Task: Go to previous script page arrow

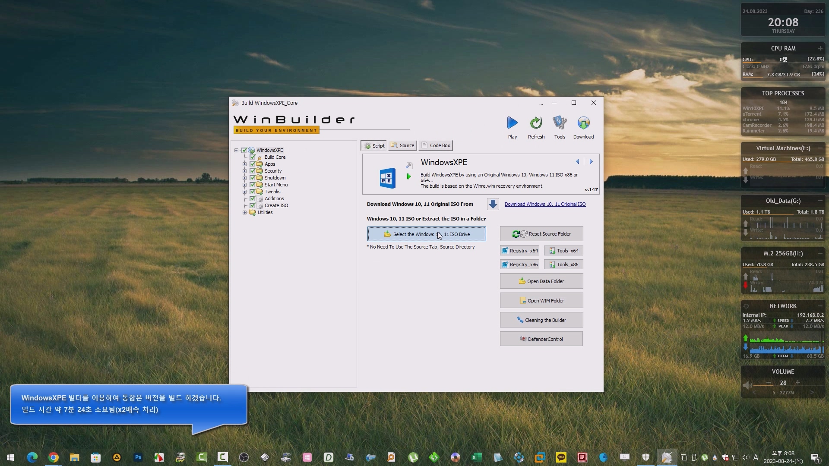Action: [x=577, y=161]
